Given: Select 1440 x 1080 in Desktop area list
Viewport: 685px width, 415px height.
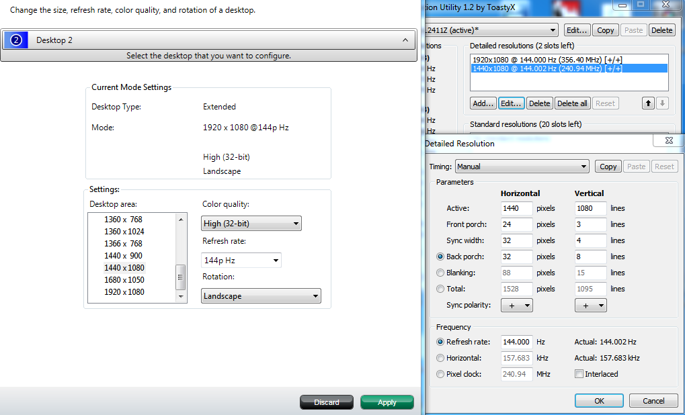Looking at the screenshot, I should tap(124, 268).
